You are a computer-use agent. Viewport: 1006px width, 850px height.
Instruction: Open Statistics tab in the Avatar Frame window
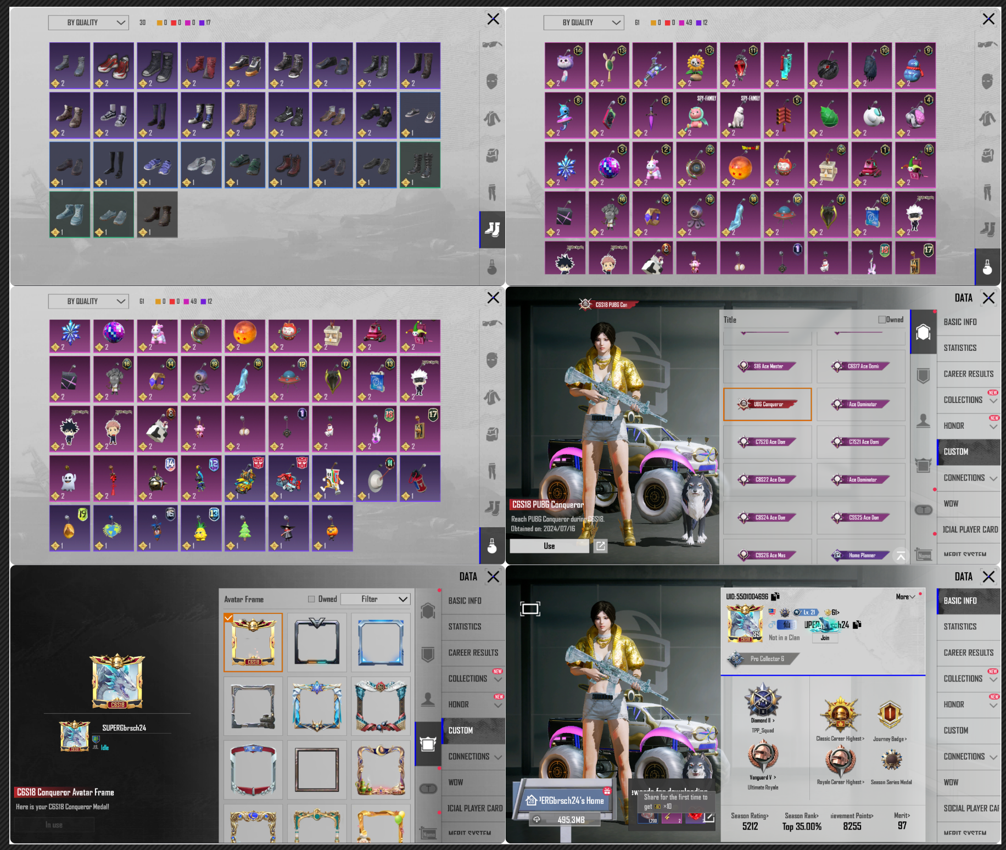pyautogui.click(x=473, y=627)
